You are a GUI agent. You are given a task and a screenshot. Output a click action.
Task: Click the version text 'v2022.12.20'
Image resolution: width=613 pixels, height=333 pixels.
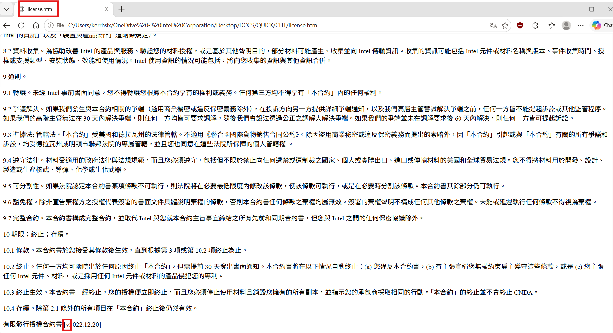coord(82,325)
